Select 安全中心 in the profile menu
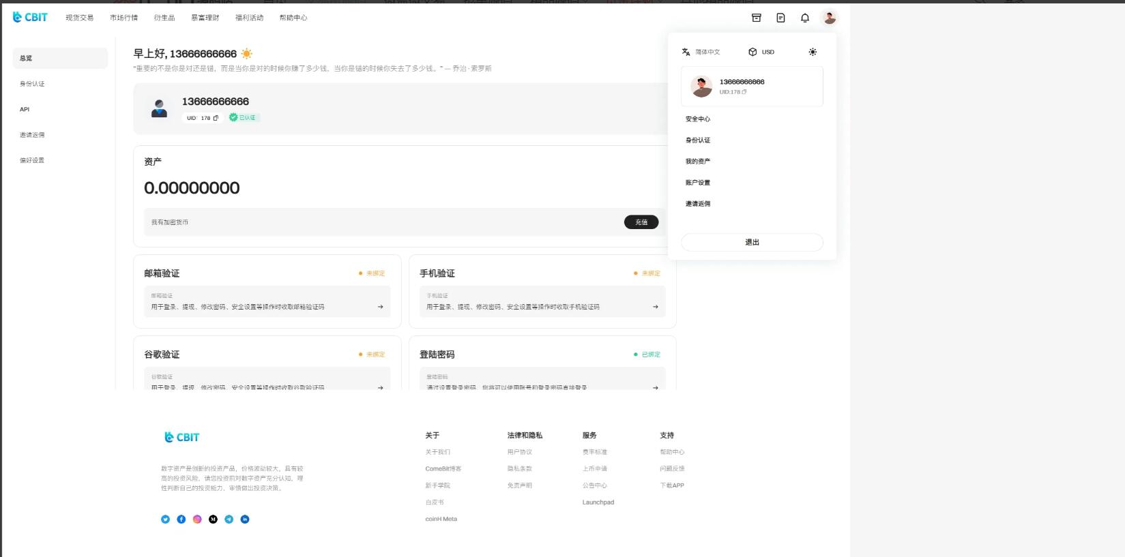This screenshot has height=557, width=1125. [698, 119]
